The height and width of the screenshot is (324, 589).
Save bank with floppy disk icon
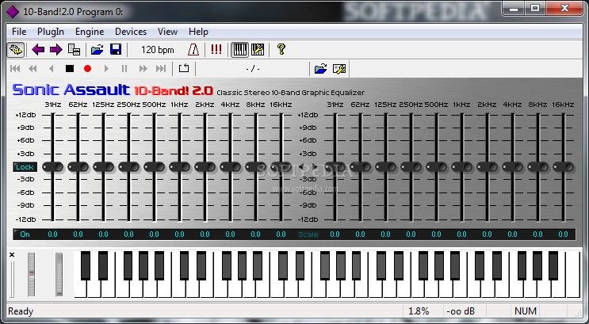(115, 50)
